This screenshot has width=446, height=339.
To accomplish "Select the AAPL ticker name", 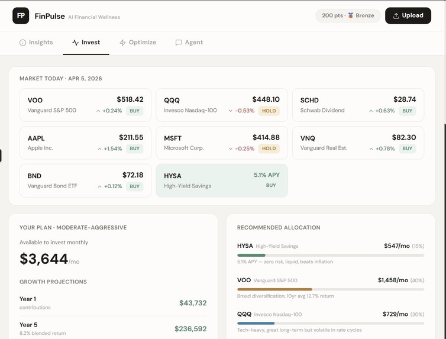I will 36,138.
